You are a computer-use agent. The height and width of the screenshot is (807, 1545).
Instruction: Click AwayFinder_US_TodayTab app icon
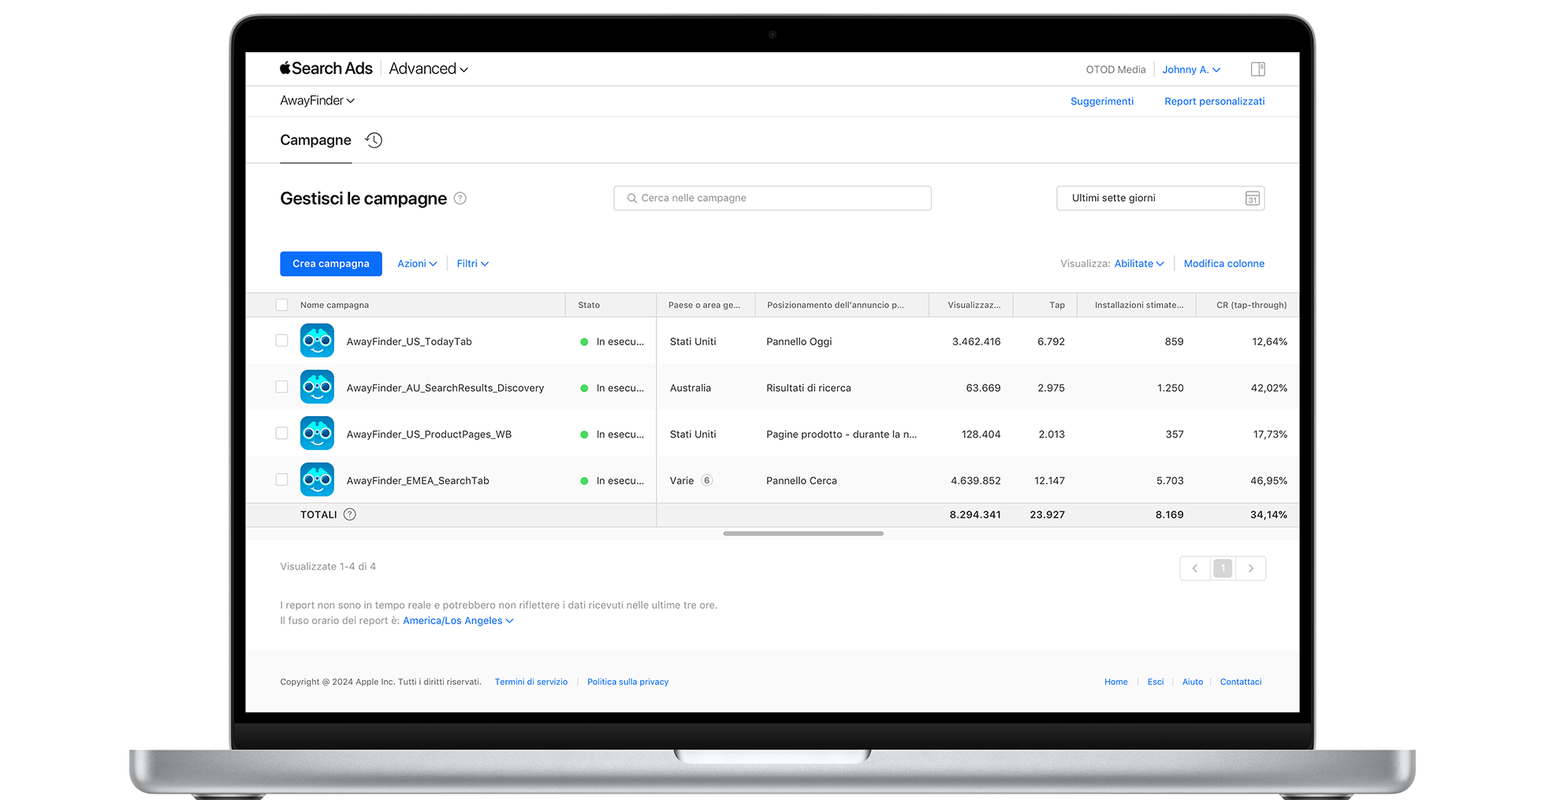[x=317, y=341]
